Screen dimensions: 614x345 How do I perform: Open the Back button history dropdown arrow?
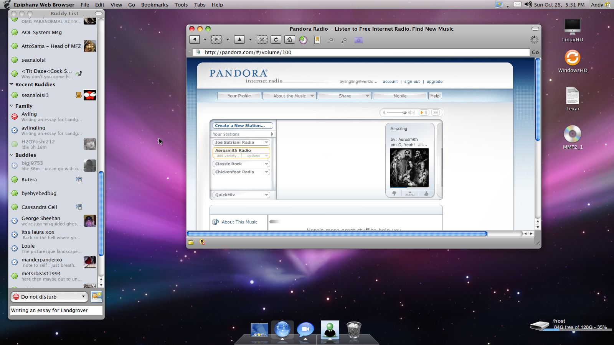[x=205, y=39]
